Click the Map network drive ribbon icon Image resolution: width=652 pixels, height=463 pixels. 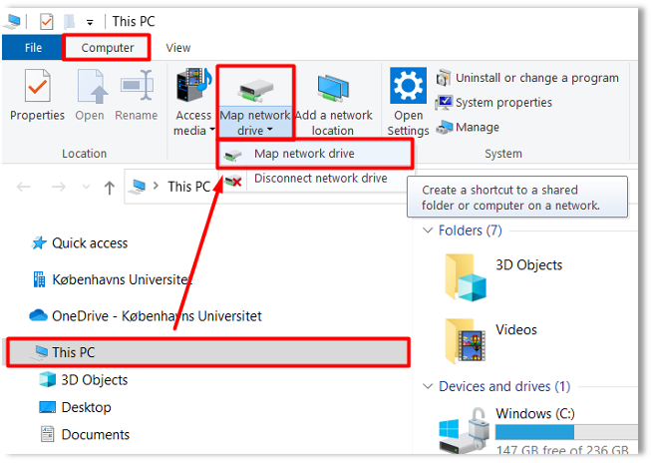point(255,91)
